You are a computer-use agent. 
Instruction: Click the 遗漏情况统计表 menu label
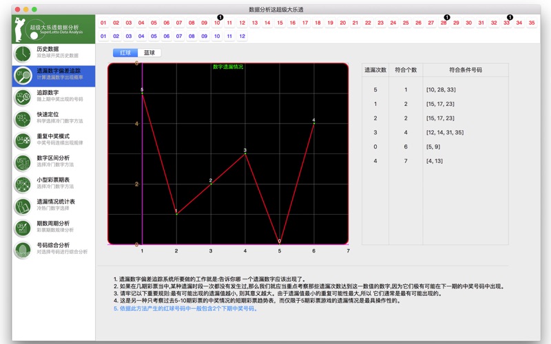pyautogui.click(x=56, y=202)
